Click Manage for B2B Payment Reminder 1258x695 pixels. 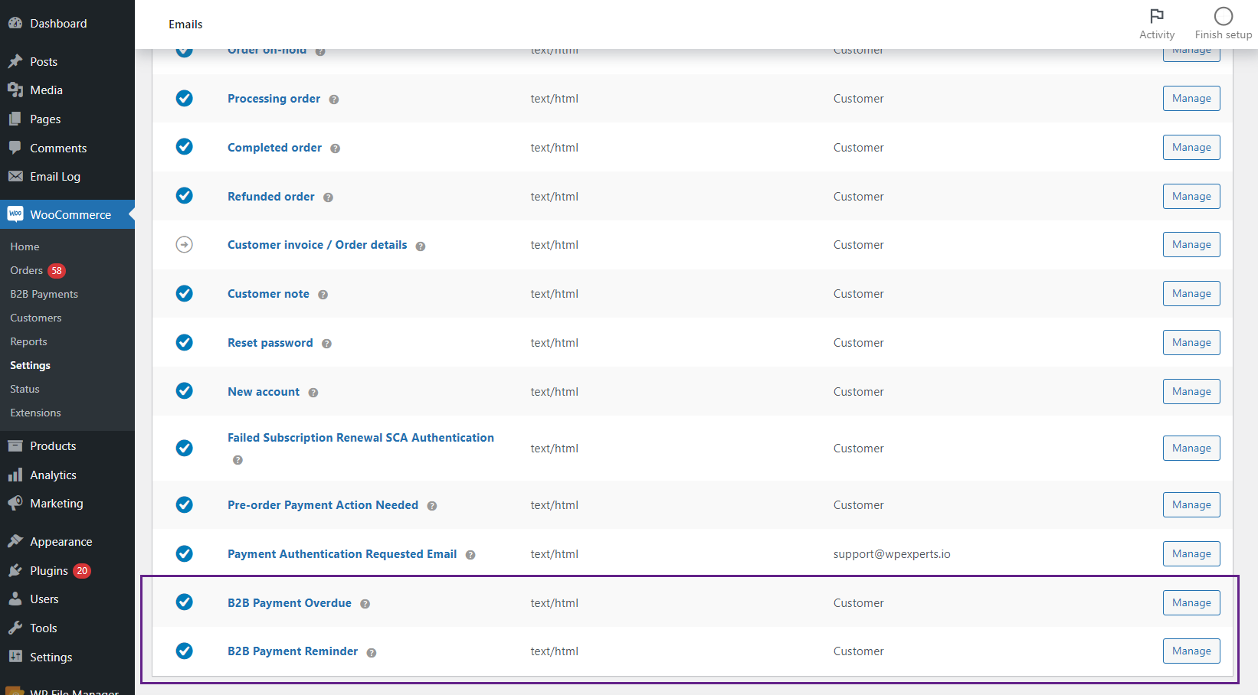(x=1191, y=651)
